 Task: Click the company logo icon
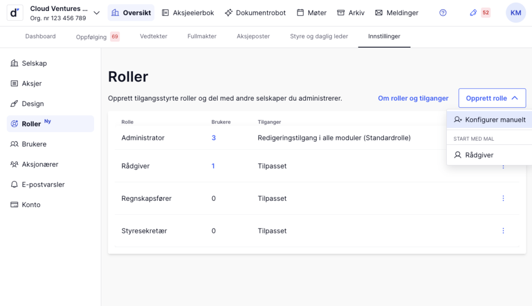point(15,13)
